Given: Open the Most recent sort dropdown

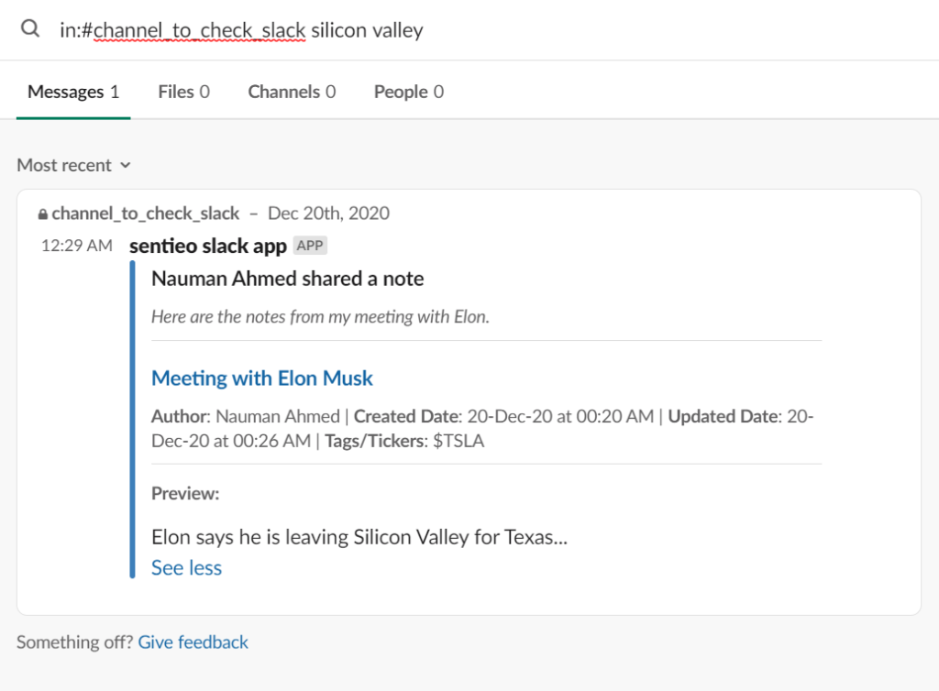Looking at the screenshot, I should coord(73,165).
